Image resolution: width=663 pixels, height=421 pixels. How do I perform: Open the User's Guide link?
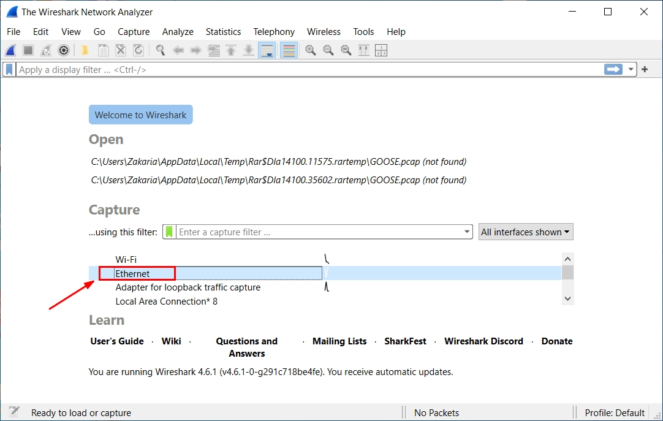click(x=117, y=341)
